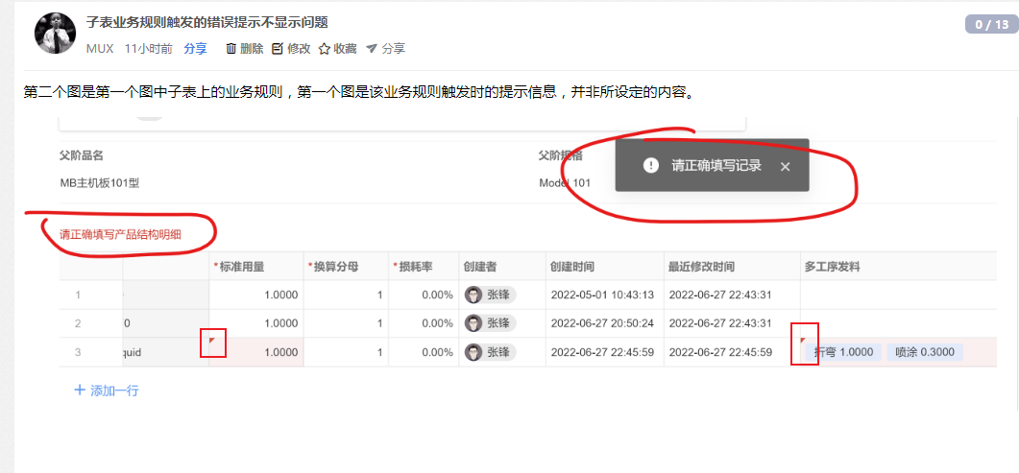
Task: Click 2022-05-01 10:43:13 creation time
Action: (x=602, y=296)
